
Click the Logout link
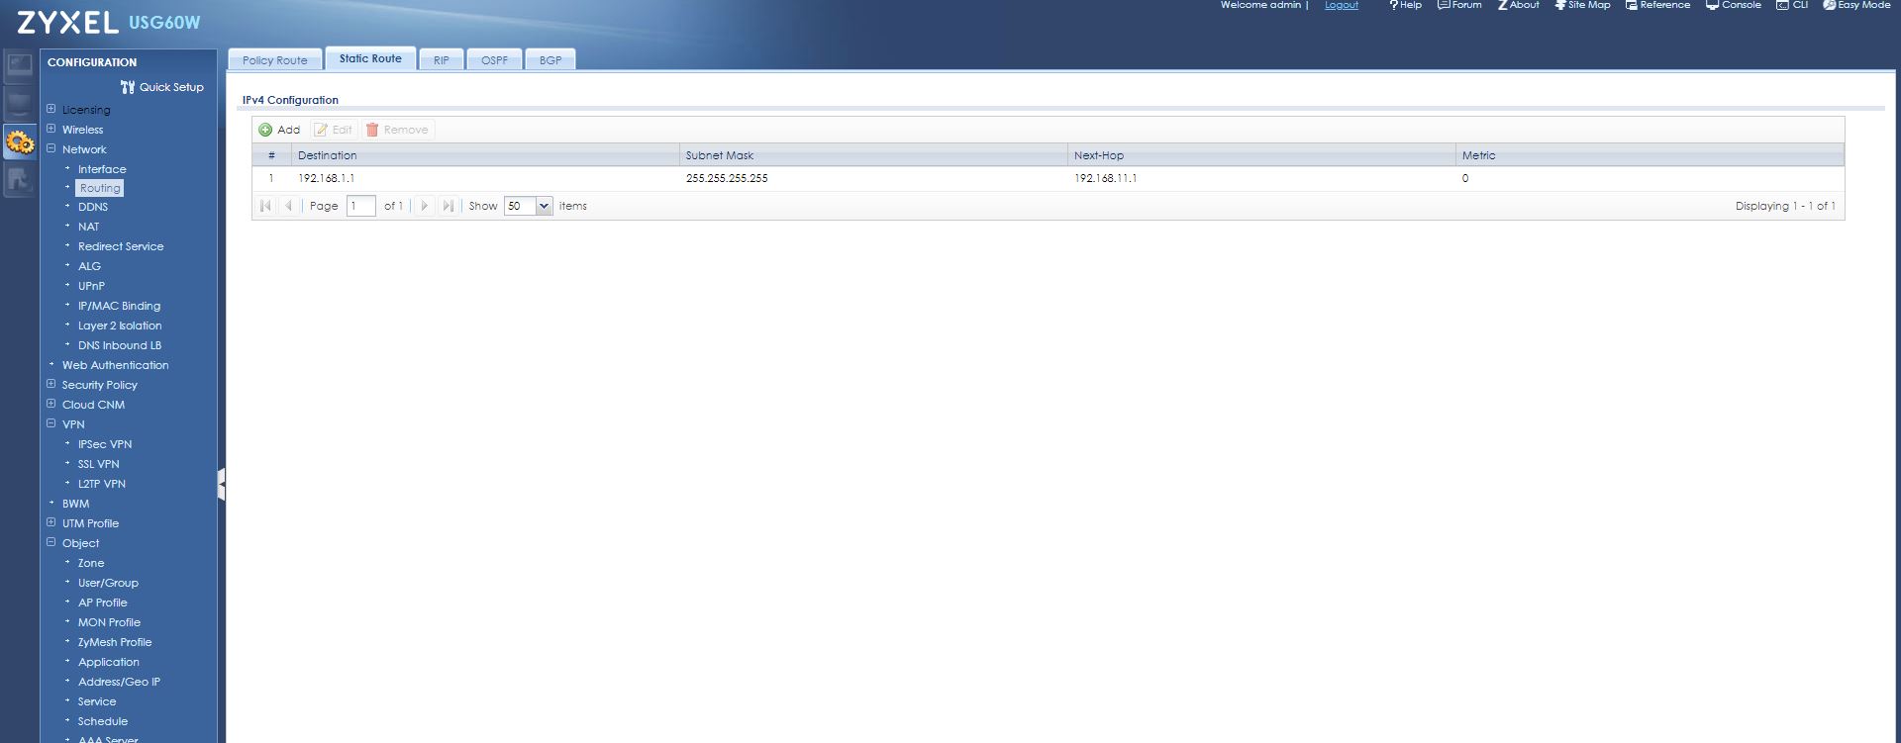[x=1342, y=5]
